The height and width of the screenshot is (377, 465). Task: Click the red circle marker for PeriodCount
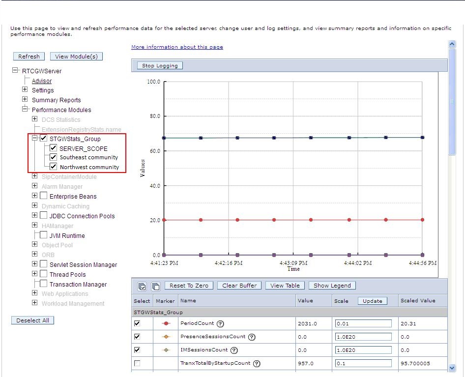pyautogui.click(x=165, y=323)
